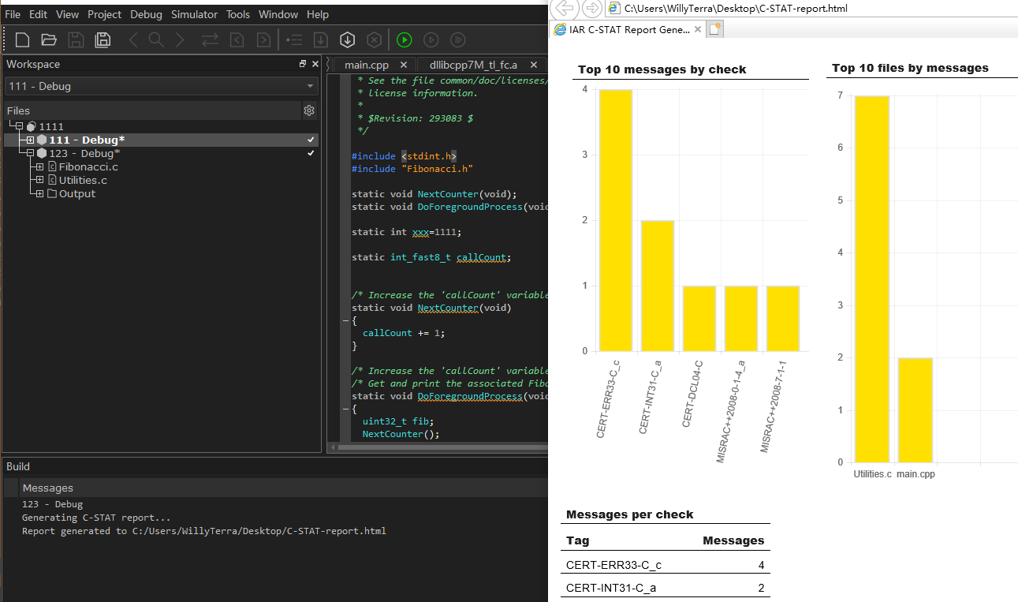Collapse the NextCounter function code fold
The image size is (1018, 602).
pos(345,320)
